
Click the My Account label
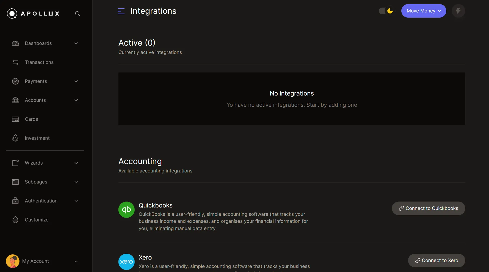coord(35,261)
